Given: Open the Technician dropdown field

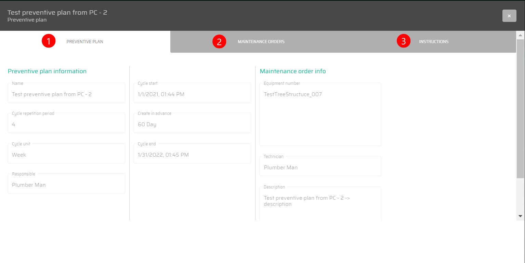Looking at the screenshot, I should (320, 168).
